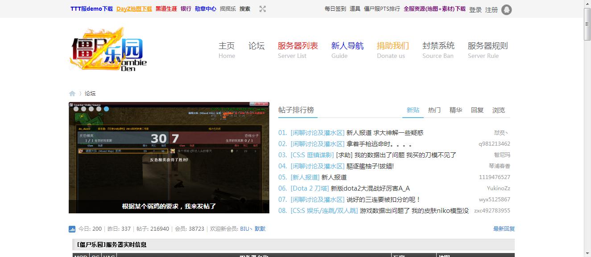This screenshot has height=257, width=591.
Task: Click 最新回复 link
Action: (x=504, y=229)
